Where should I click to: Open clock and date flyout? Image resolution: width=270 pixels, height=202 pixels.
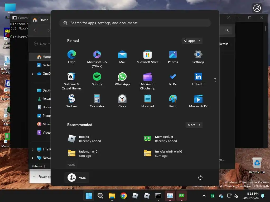pyautogui.click(x=250, y=196)
